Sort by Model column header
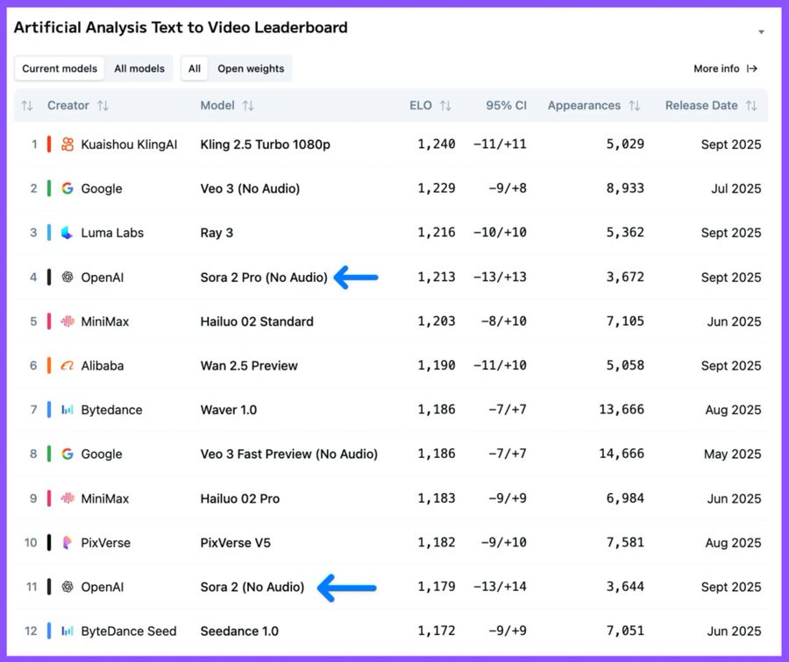This screenshot has height=662, width=789. click(217, 106)
